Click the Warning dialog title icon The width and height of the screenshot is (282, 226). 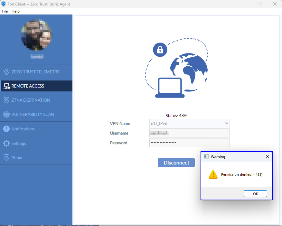tap(206, 156)
